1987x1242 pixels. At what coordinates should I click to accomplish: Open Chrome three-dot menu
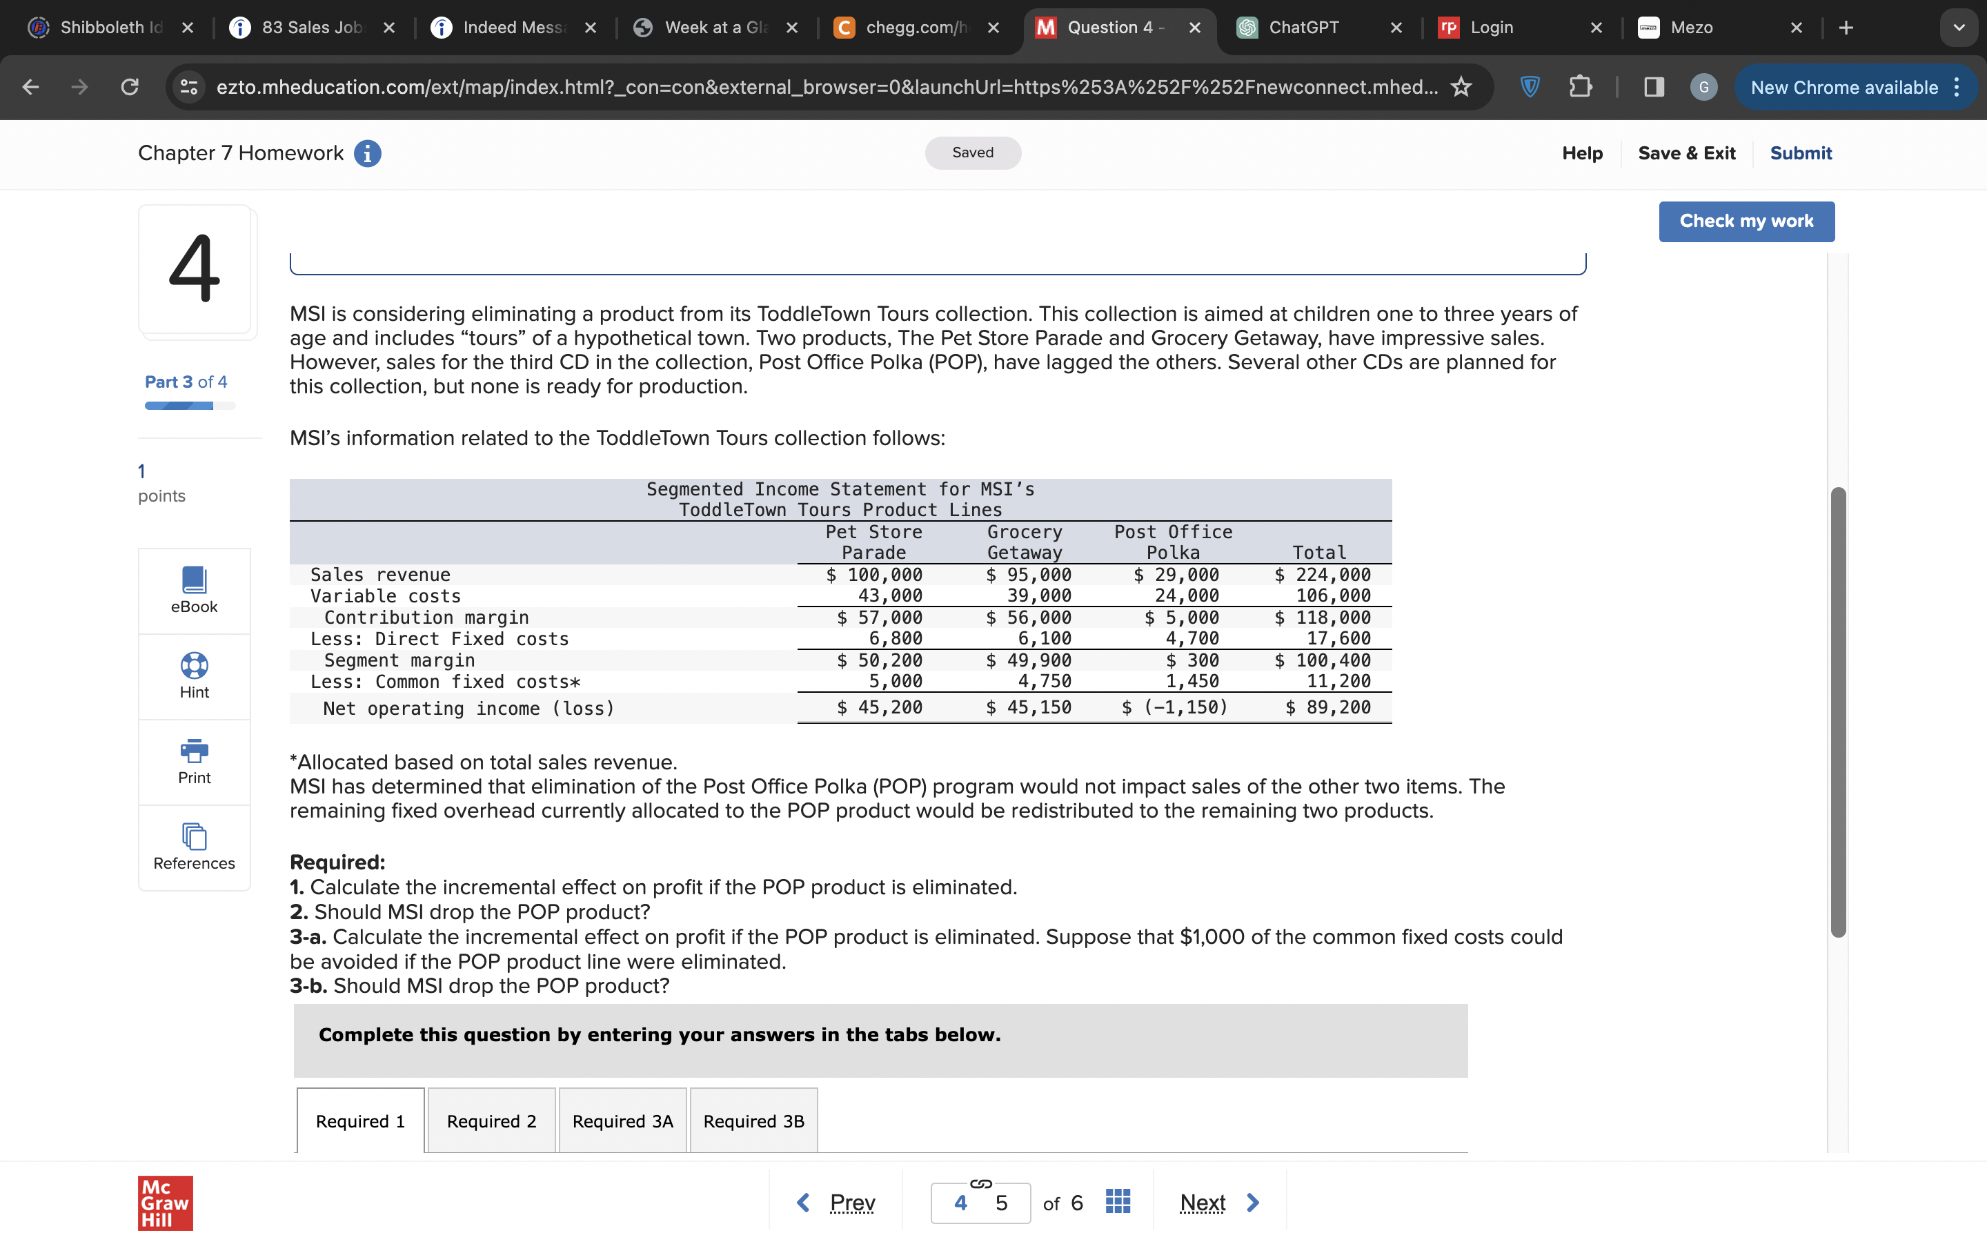tap(1957, 87)
